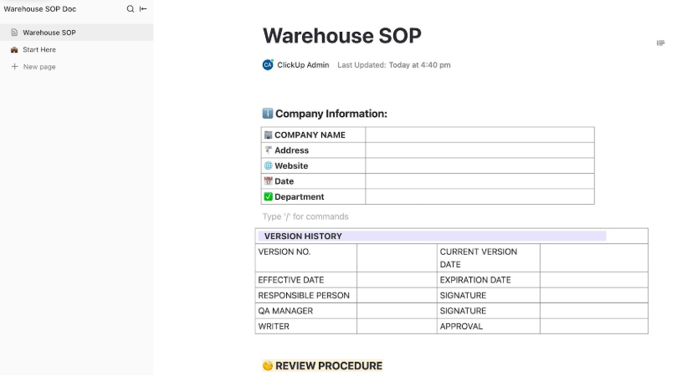Click the Warehouse SOP page document icon
The image size is (682, 386).
pos(14,33)
